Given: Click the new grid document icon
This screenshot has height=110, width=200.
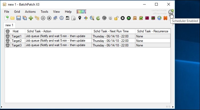Looking at the screenshot, I should click(6, 18).
